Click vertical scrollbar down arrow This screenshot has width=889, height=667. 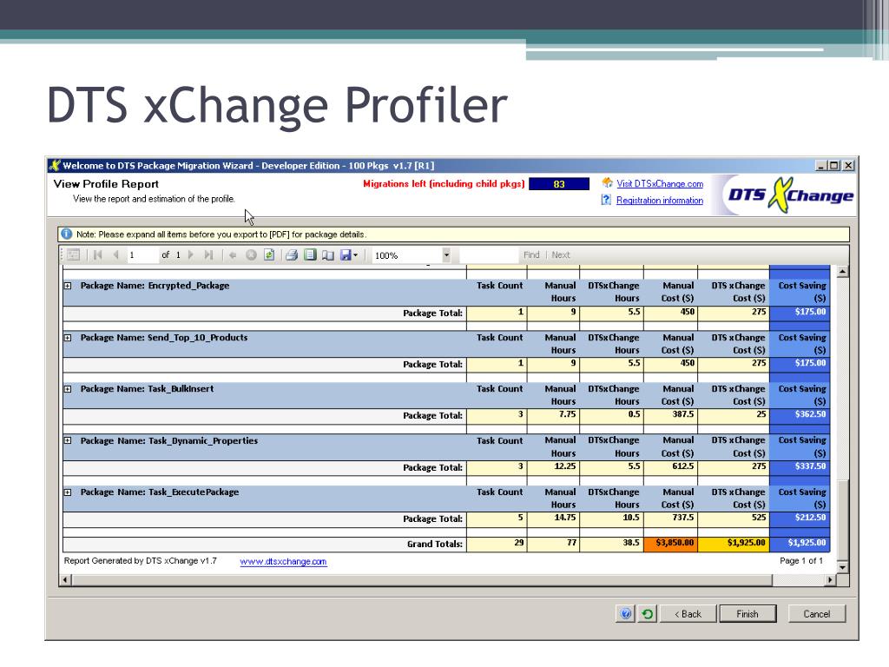(842, 567)
